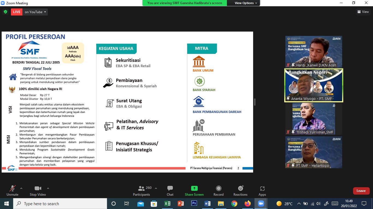
Task: Click in the Windows search box
Action: click(x=60, y=204)
